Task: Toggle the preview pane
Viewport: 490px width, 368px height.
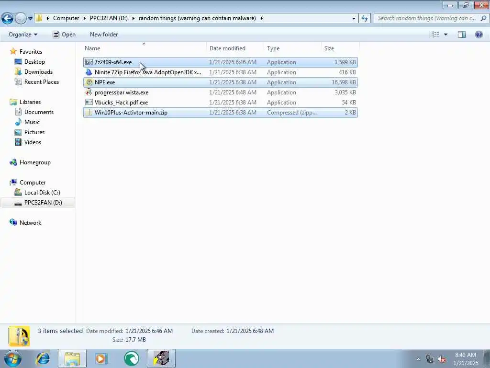Action: coord(462,34)
